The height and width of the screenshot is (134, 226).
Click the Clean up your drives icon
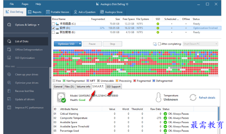click(9, 74)
